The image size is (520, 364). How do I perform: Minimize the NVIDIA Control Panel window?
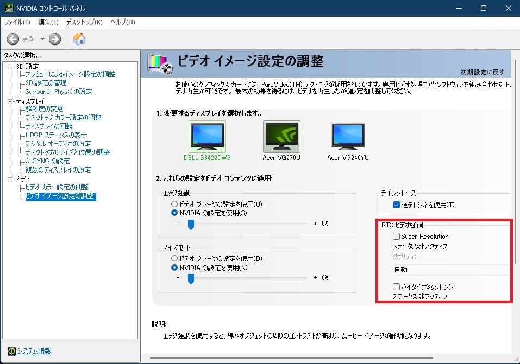(459, 8)
